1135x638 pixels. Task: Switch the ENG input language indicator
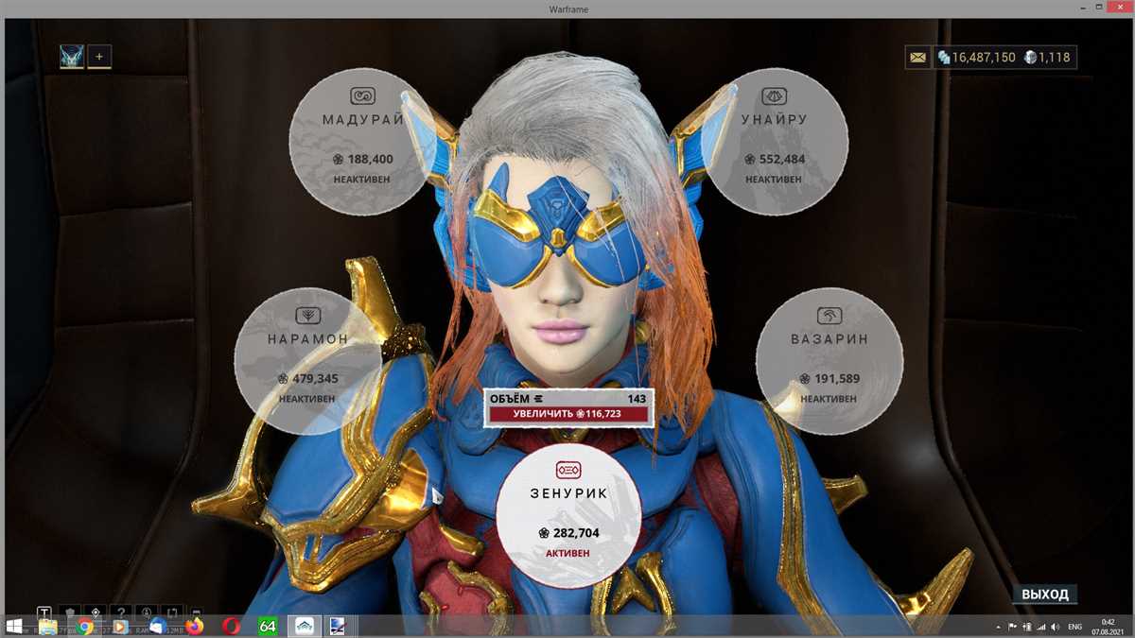pyautogui.click(x=1074, y=627)
